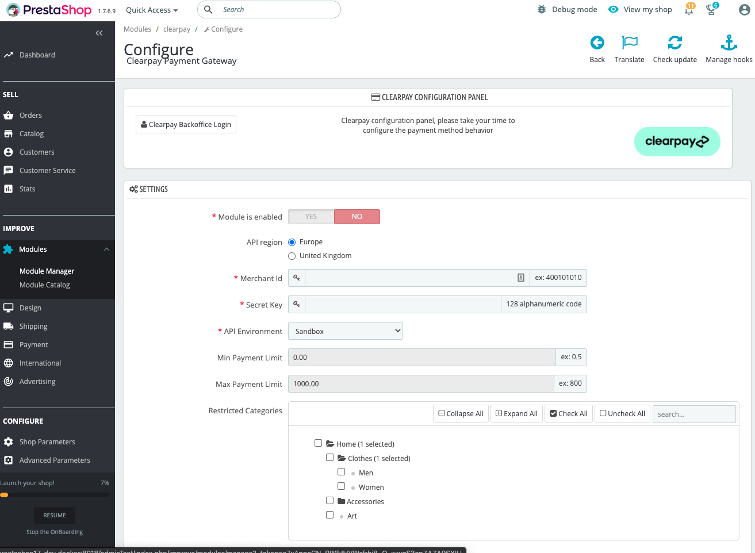
Task: Click the clearpay logo image
Action: tap(677, 141)
